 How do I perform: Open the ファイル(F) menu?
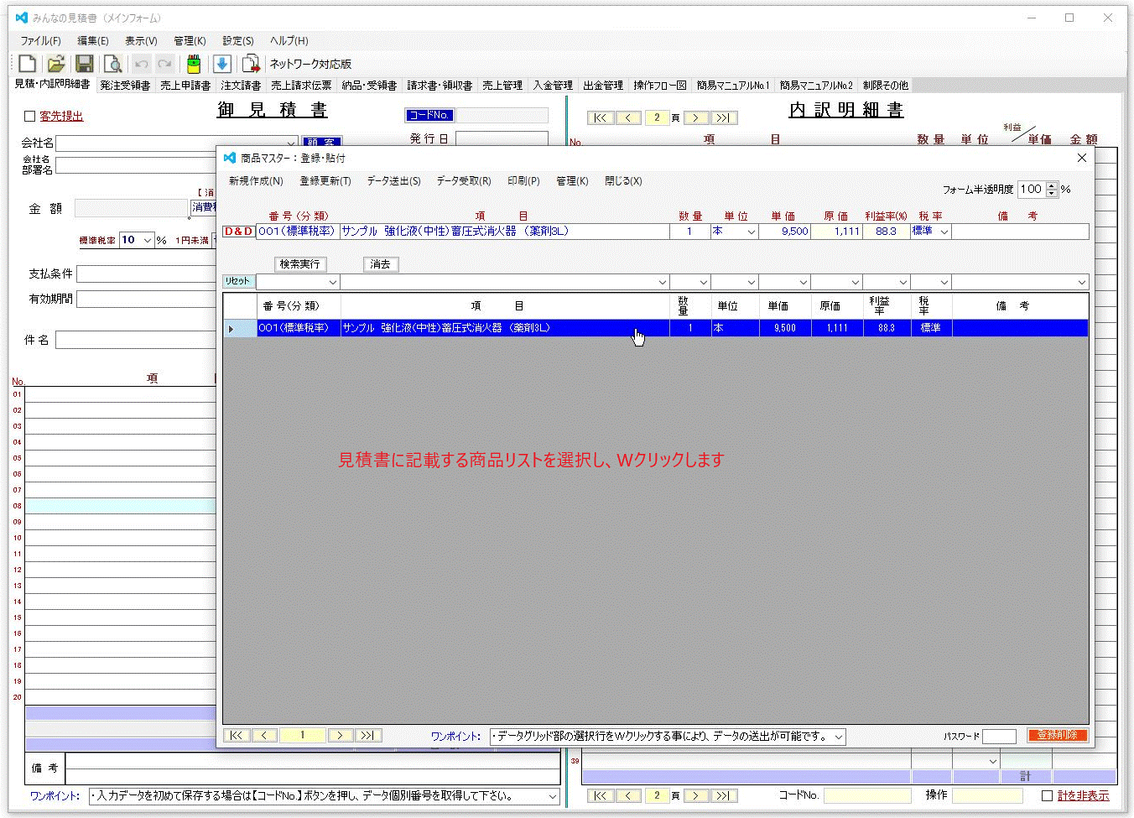point(41,40)
